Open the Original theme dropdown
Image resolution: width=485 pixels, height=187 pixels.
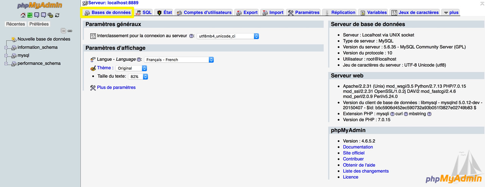pos(131,68)
